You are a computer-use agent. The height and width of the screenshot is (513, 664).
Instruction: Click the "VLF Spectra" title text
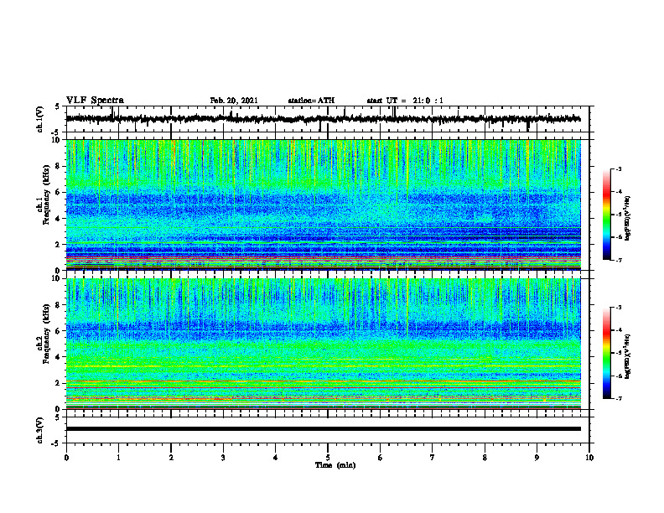(95, 101)
